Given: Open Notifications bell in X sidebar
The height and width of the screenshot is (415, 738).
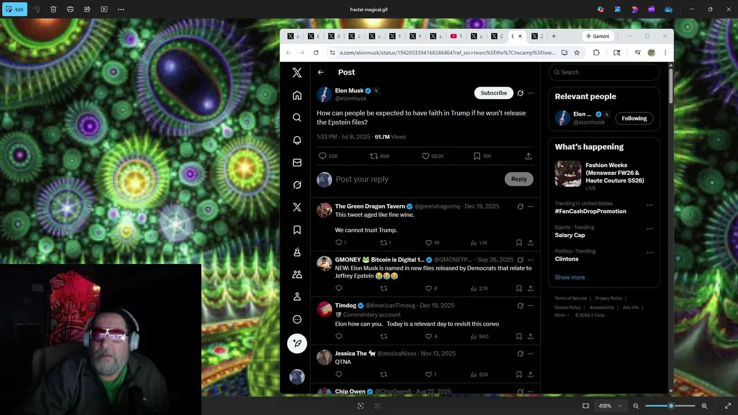Looking at the screenshot, I should 297,140.
